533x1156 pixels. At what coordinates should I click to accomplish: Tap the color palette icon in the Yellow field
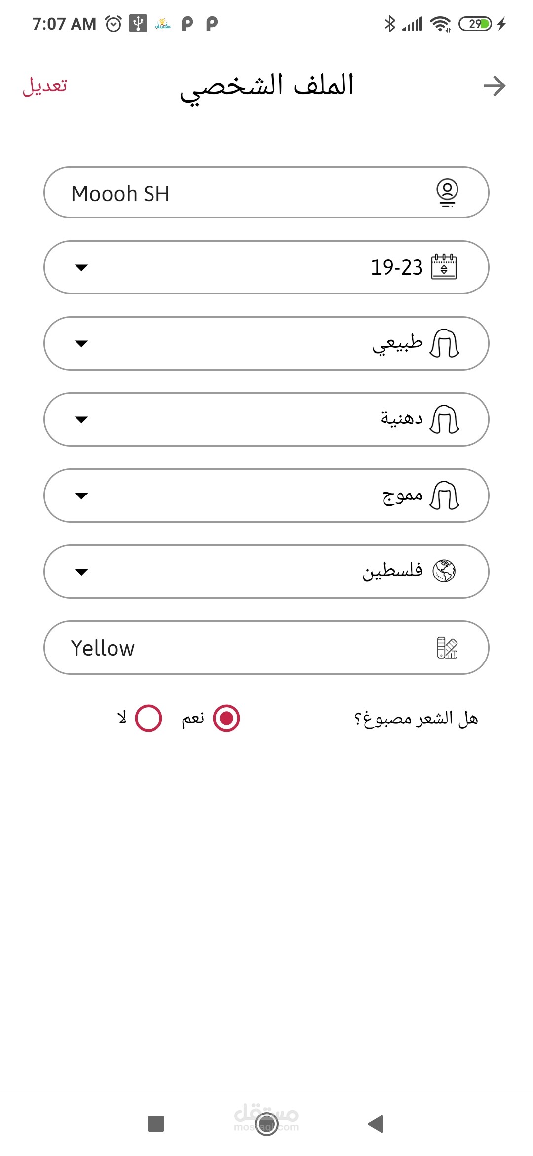(x=447, y=648)
